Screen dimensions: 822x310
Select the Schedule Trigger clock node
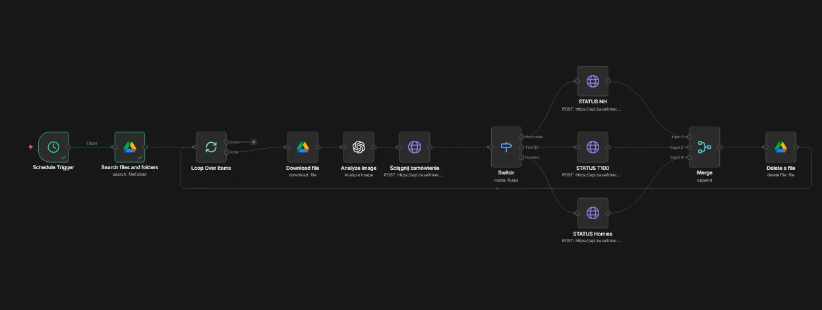(x=53, y=147)
